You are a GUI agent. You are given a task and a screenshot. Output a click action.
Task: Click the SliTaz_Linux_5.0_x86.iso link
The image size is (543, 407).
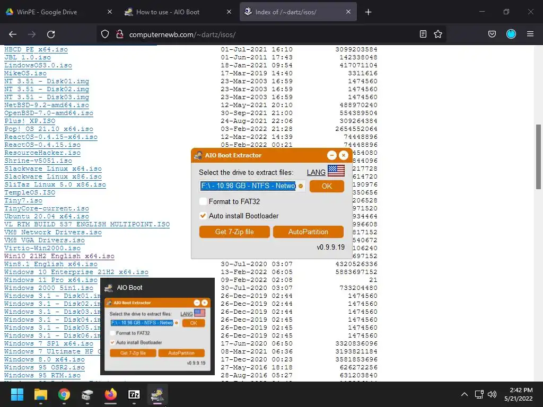pos(55,185)
